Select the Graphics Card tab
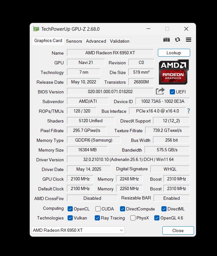The image size is (217, 256). coord(48,41)
